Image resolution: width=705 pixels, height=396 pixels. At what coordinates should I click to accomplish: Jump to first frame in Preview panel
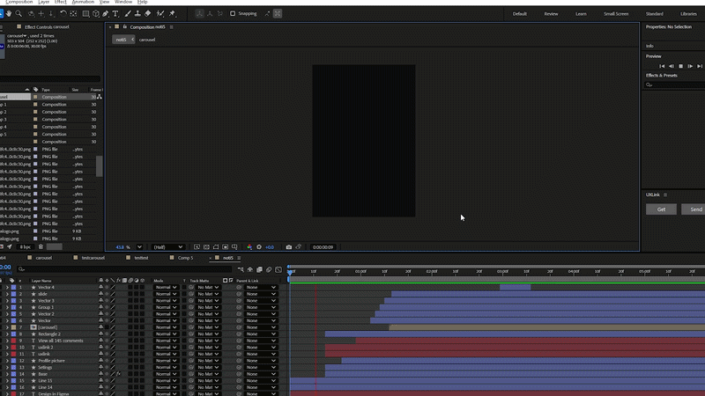click(662, 66)
